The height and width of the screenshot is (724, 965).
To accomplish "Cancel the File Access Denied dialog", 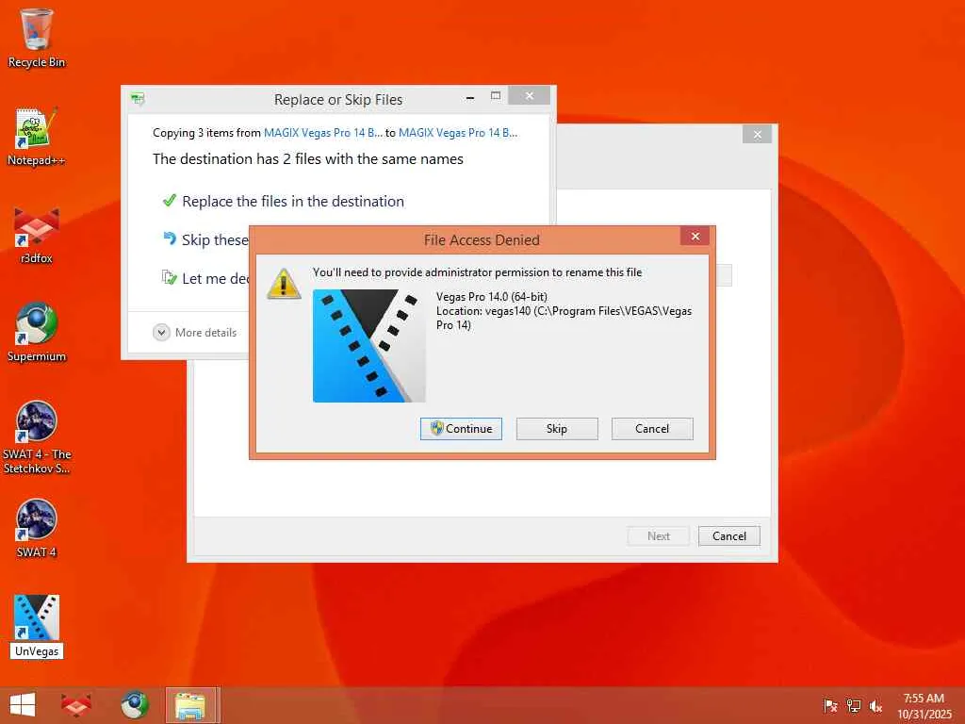I will point(652,429).
